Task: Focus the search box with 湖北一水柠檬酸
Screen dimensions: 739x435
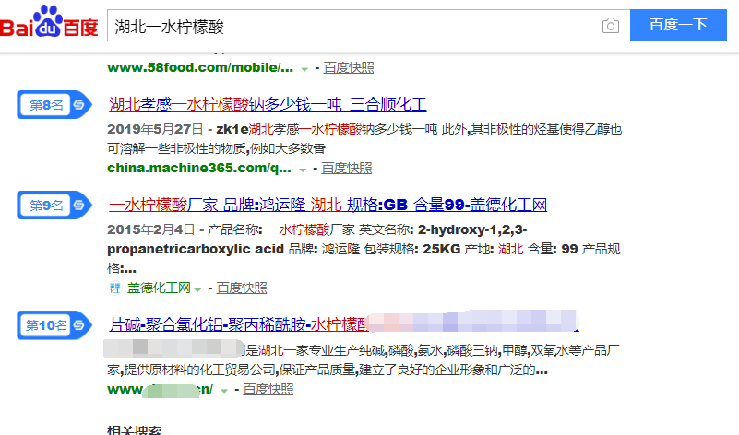Action: click(368, 26)
